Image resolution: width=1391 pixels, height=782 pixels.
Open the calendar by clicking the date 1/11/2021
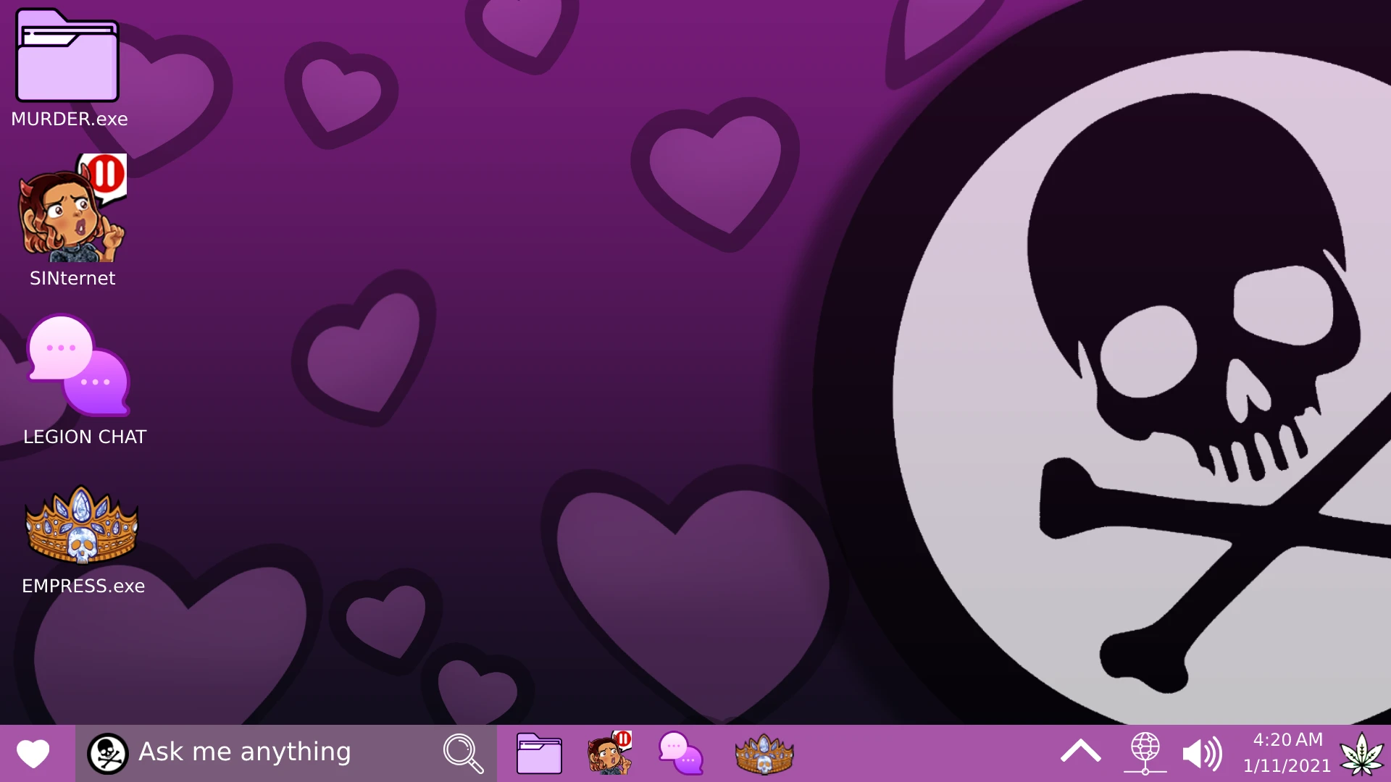tap(1287, 765)
